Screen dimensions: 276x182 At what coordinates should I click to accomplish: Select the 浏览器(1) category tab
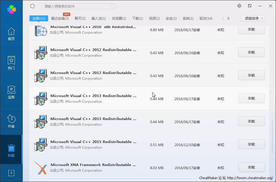click(119, 19)
